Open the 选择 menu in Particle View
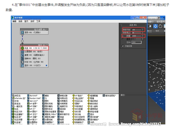Viewport: 171px width, 129px height. [20, 21]
